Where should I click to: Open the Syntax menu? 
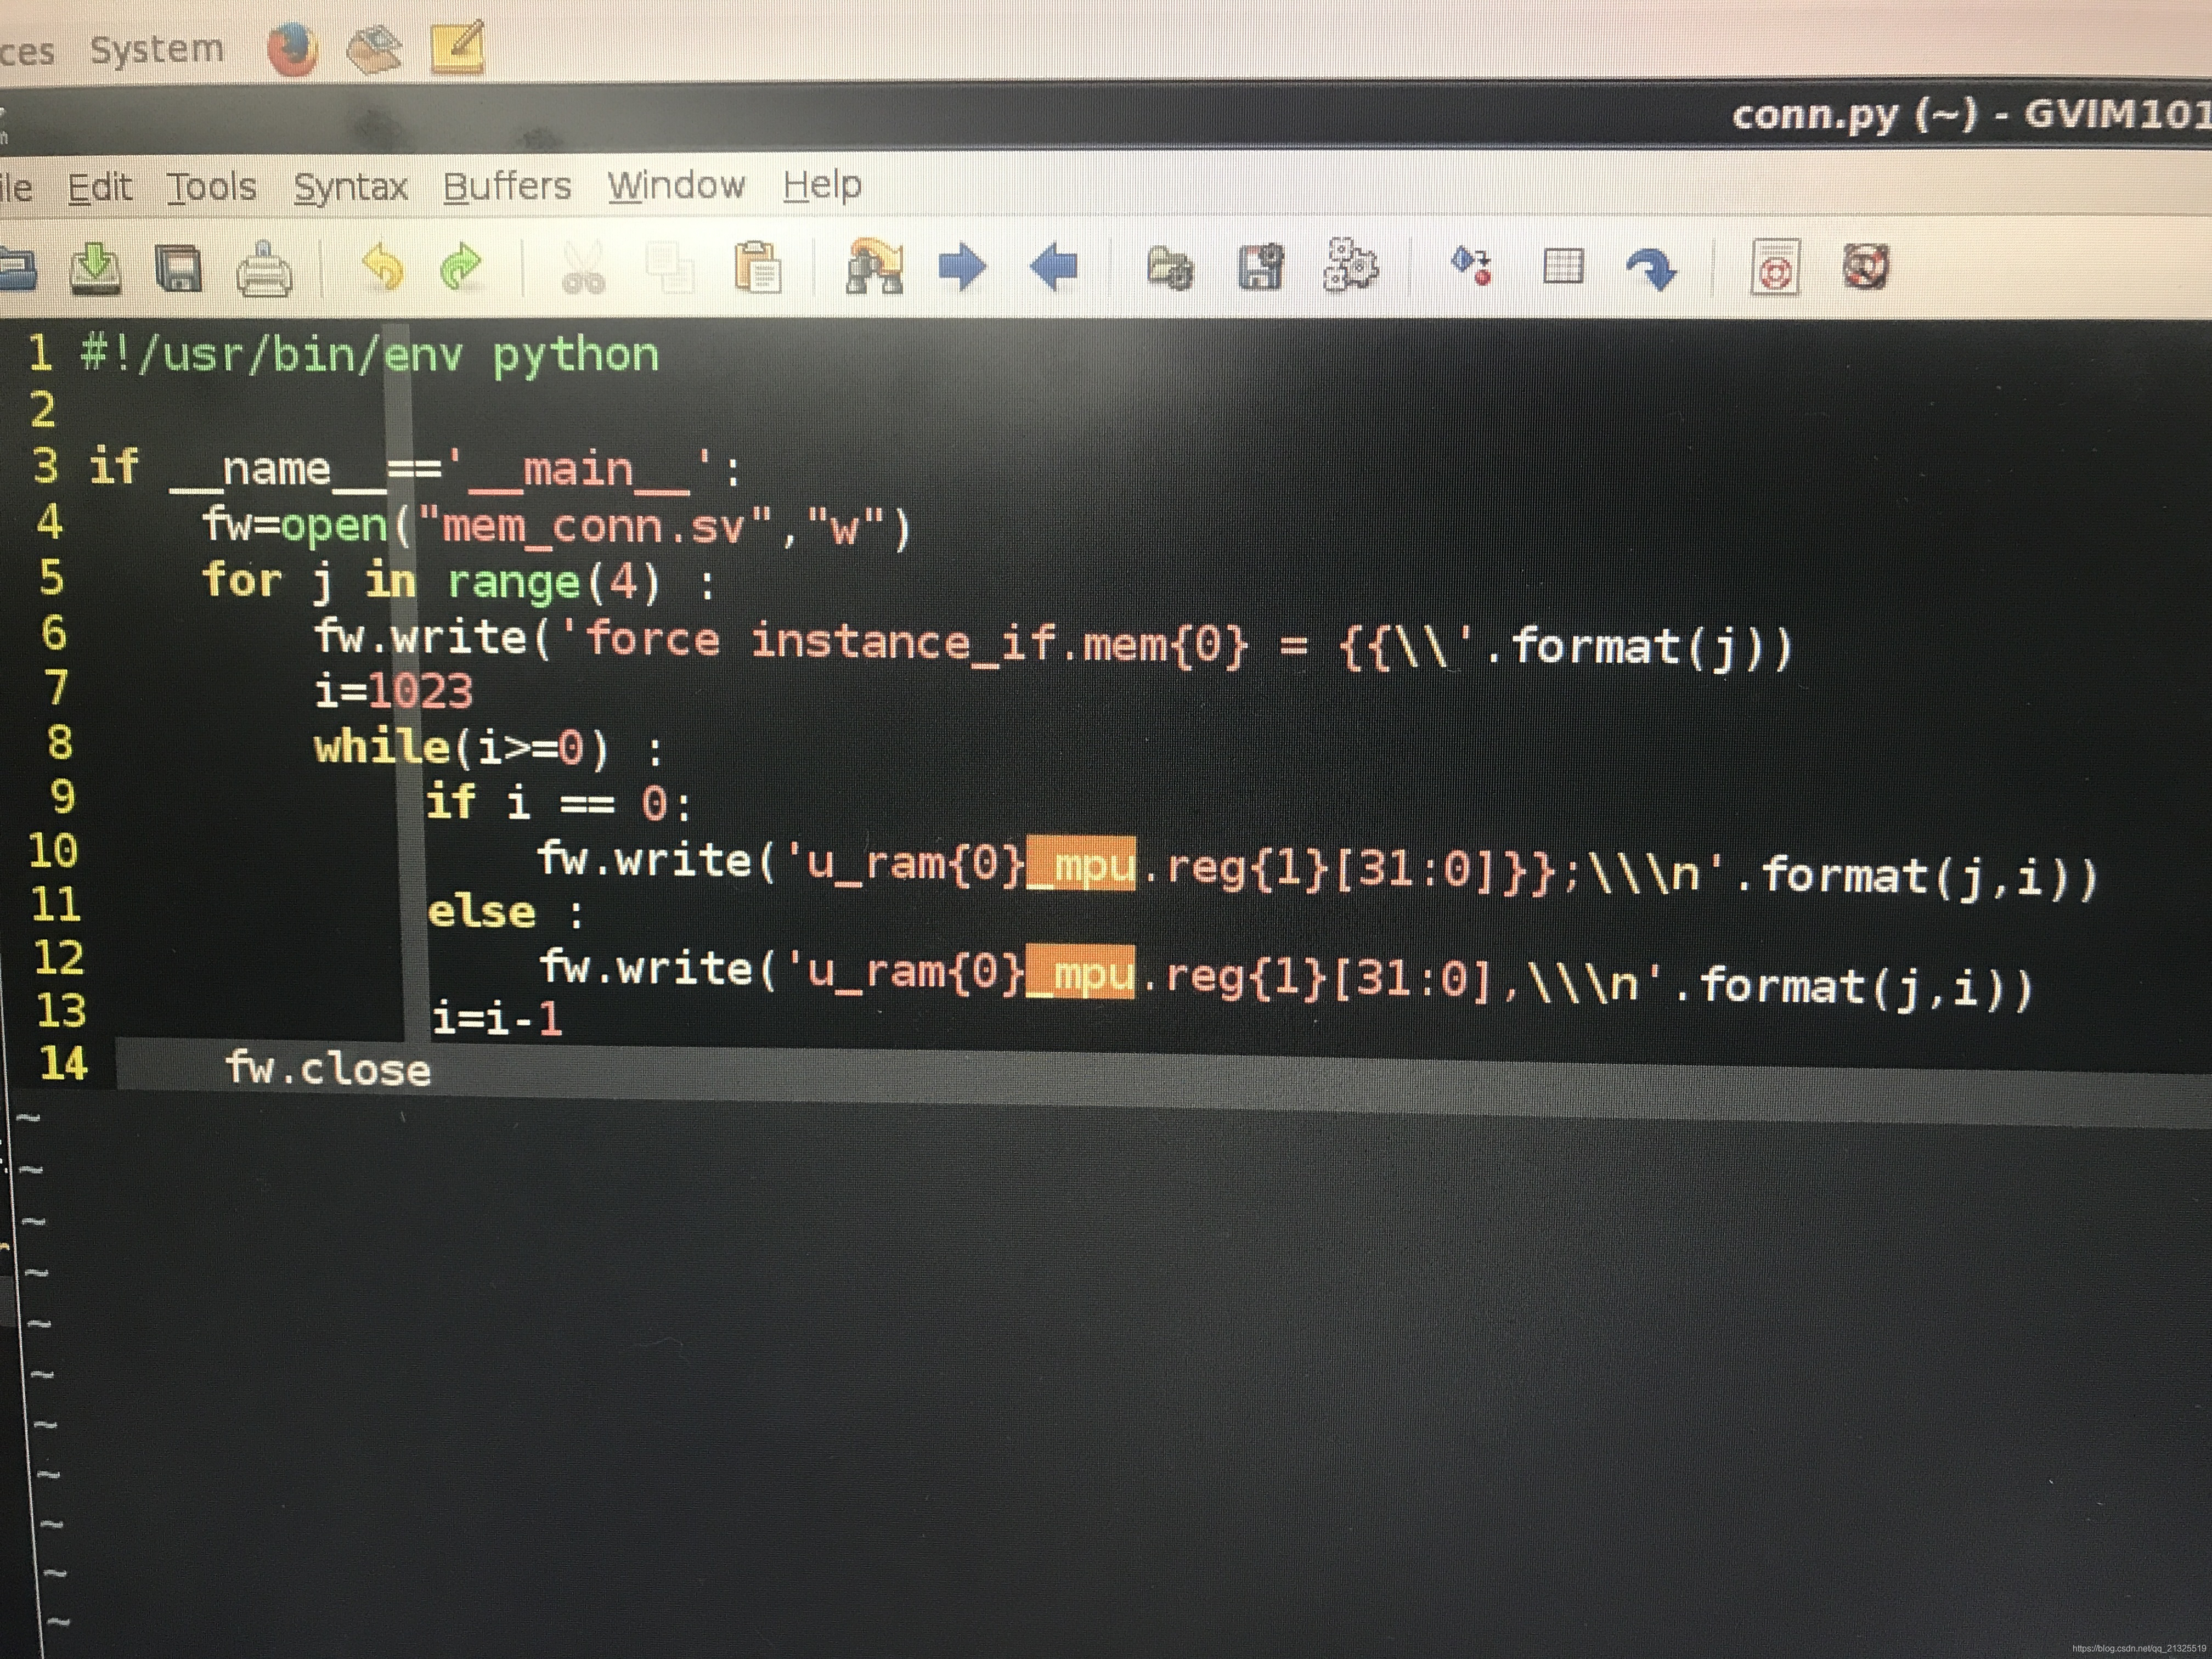(x=350, y=186)
